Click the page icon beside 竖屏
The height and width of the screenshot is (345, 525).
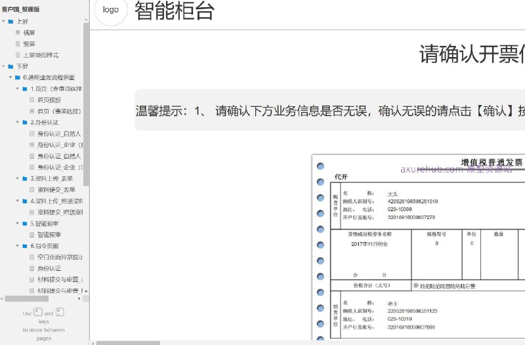pos(18,44)
